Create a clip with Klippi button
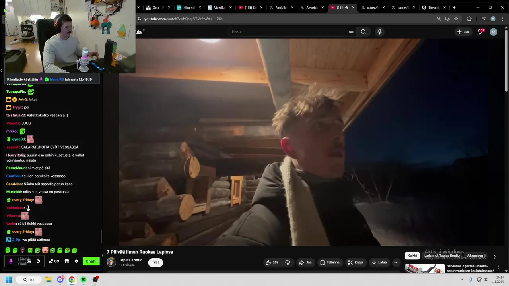Image resolution: width=509 pixels, height=286 pixels. [x=355, y=262]
